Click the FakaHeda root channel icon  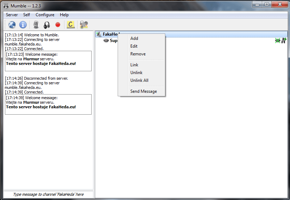pyautogui.click(x=99, y=34)
